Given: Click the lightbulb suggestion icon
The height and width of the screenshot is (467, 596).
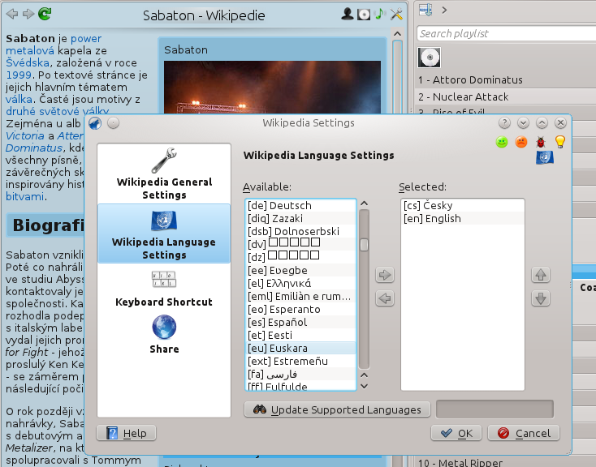Looking at the screenshot, I should (x=560, y=142).
